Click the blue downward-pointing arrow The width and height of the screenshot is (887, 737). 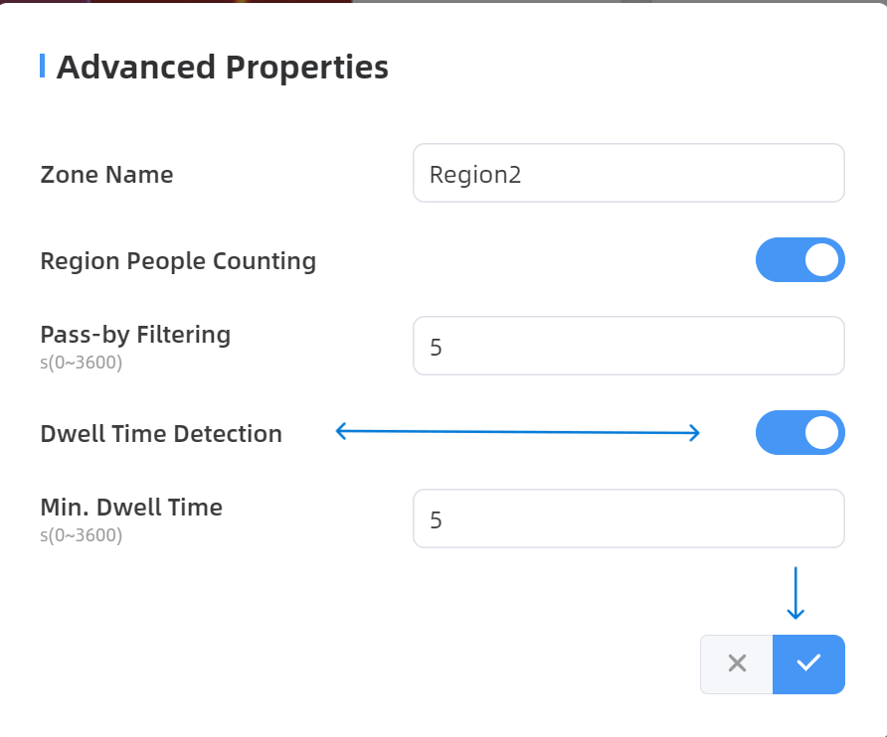click(795, 594)
